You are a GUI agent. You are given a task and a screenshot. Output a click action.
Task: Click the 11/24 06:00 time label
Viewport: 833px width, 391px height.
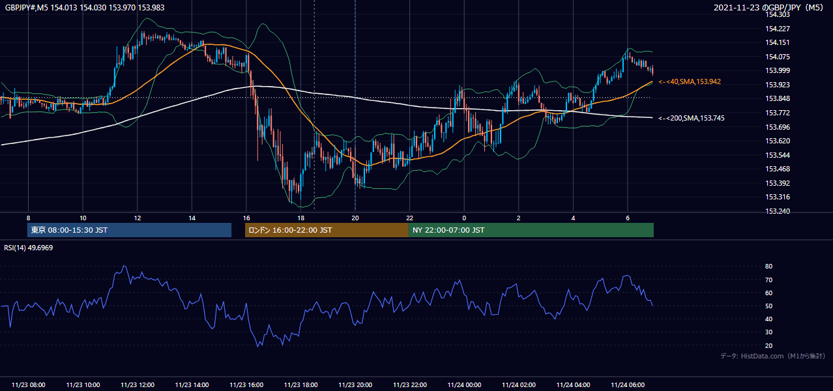(x=627, y=385)
